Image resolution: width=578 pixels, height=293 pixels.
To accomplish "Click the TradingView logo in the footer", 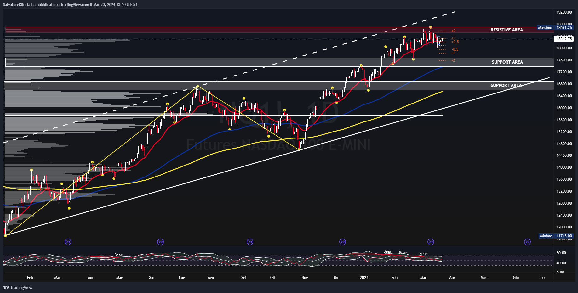I will pos(18,287).
